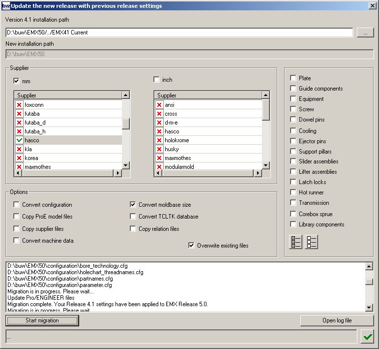This screenshot has width=379, height=349.
Task: Click the New installation path field
Action: click(x=190, y=54)
